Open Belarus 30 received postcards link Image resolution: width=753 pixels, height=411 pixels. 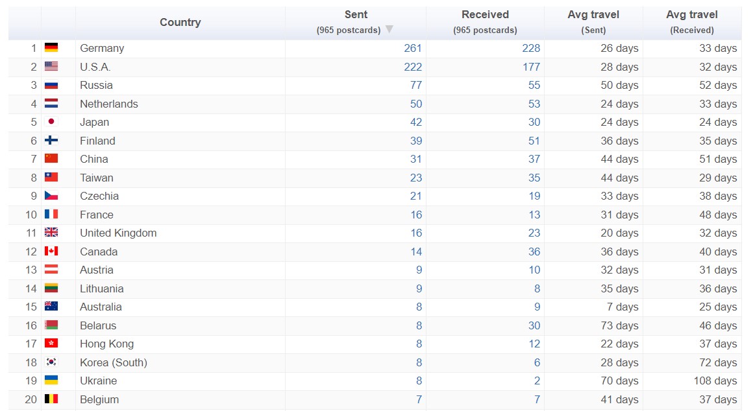pos(534,325)
